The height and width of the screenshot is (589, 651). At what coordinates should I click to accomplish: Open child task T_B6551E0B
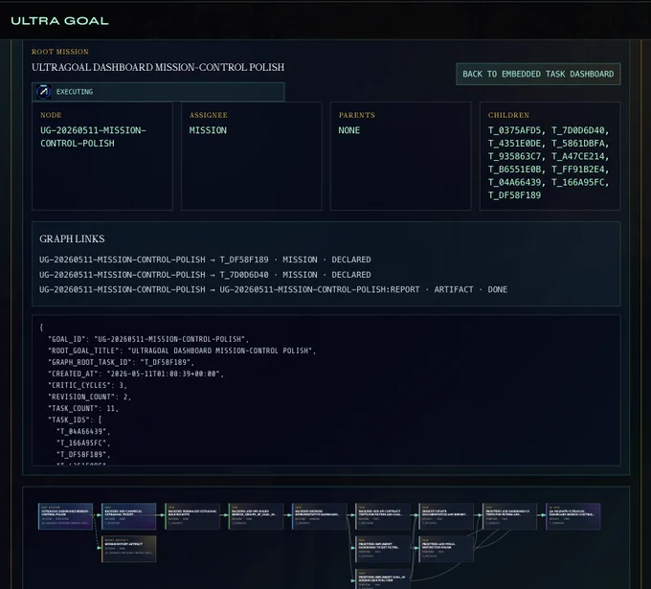click(514, 170)
